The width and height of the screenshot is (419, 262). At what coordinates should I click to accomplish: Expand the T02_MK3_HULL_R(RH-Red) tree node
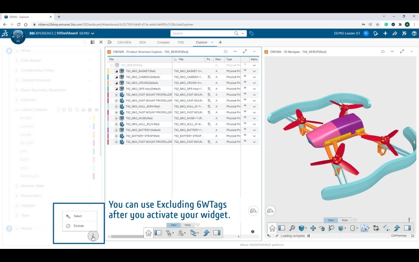click(116, 107)
